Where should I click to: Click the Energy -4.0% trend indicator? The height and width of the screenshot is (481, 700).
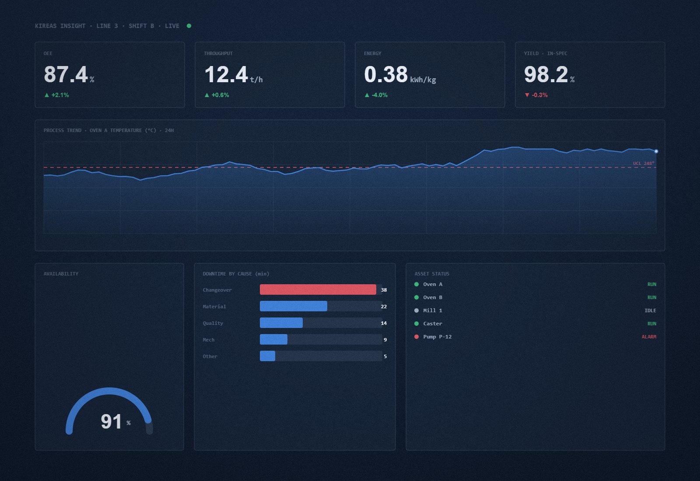(x=376, y=95)
